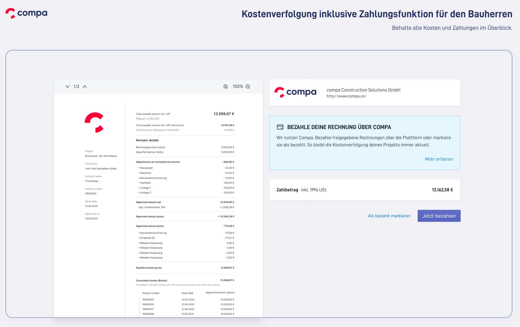Image resolution: width=520 pixels, height=327 pixels.
Task: Click the Kostenverfolgung page headline
Action: click(377, 14)
